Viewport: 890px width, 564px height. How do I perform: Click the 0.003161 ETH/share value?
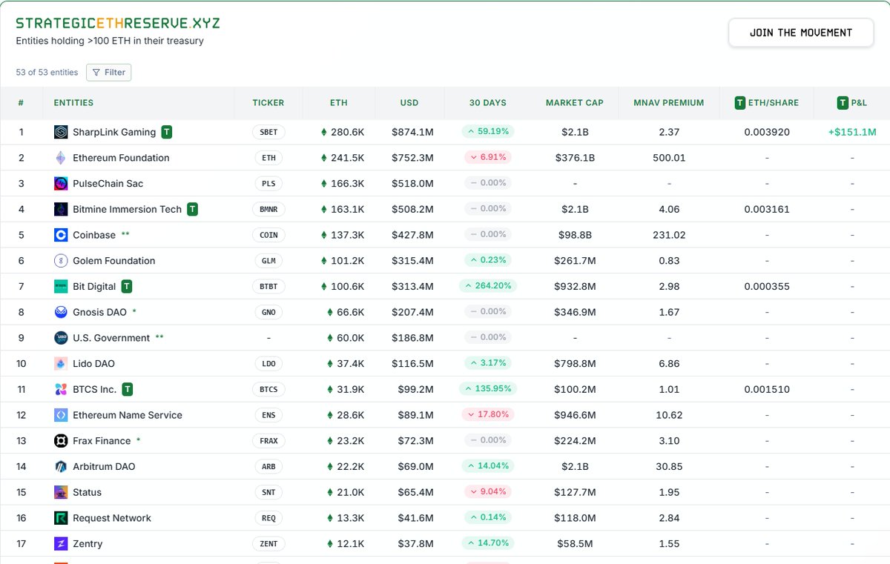pyautogui.click(x=767, y=209)
